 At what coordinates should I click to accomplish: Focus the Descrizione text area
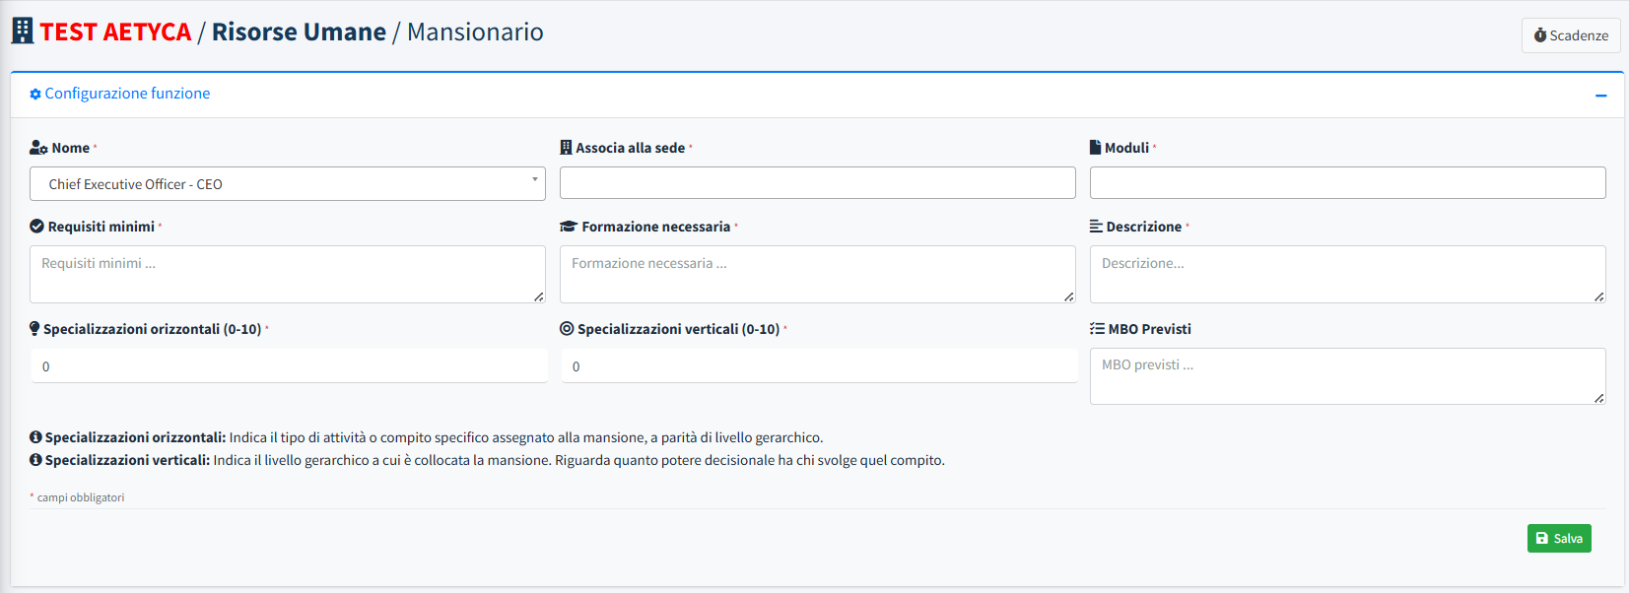[1347, 274]
